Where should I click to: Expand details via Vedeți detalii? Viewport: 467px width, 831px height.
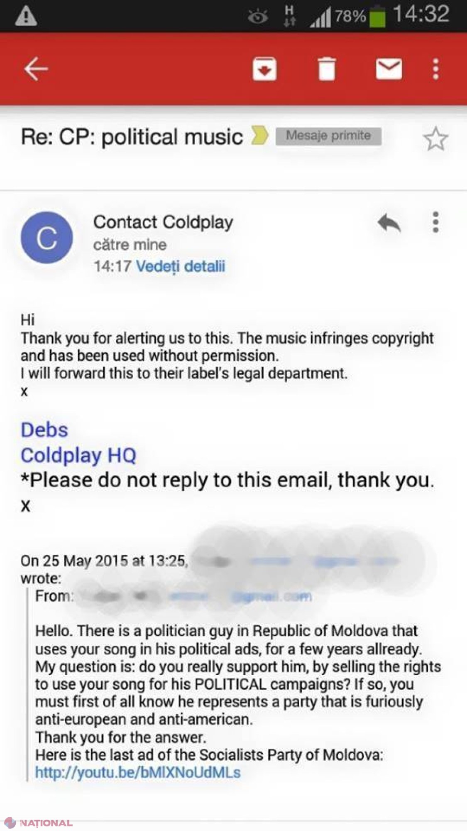point(181,266)
